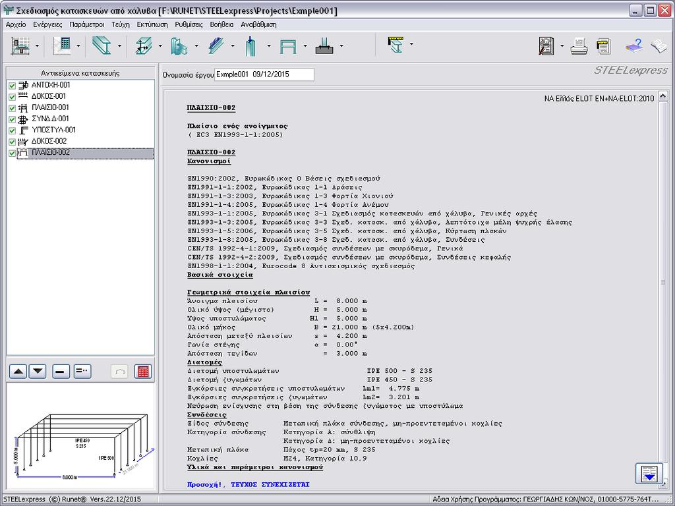
Task: Click the project name input field
Action: pyautogui.click(x=264, y=74)
